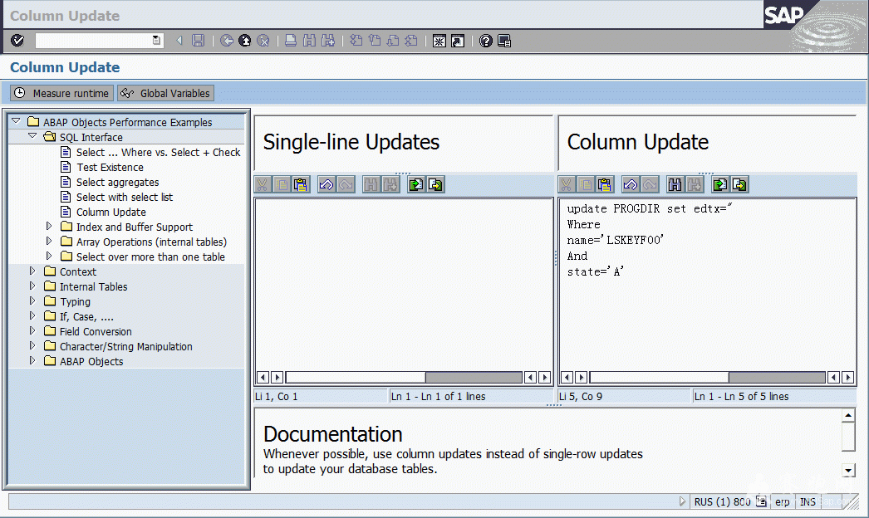Select the Column Update tree item
Image resolution: width=869 pixels, height=518 pixels.
coord(110,213)
